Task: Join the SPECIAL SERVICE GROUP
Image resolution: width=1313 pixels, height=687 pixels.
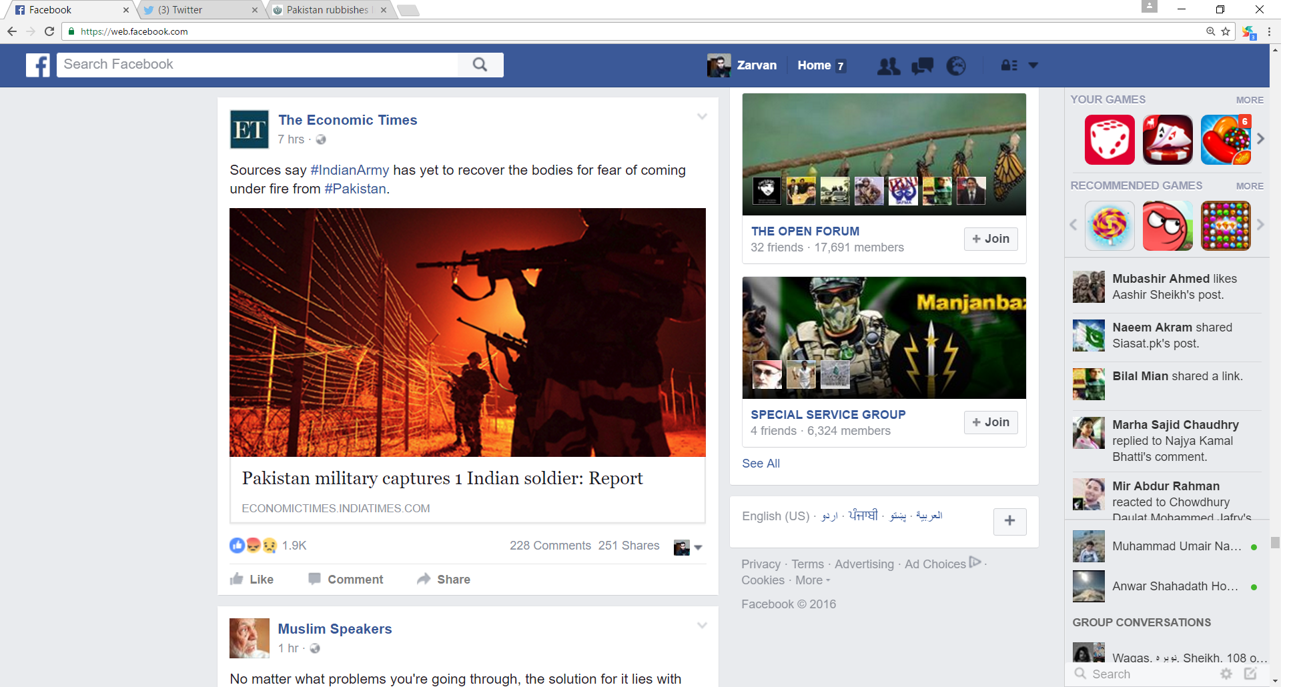Action: (991, 422)
